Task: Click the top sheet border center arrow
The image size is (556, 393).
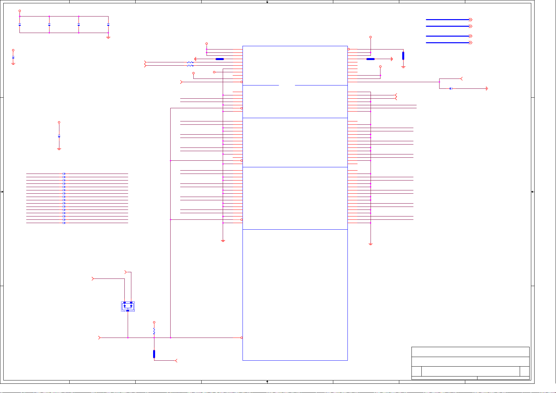Action: tap(267, 2)
